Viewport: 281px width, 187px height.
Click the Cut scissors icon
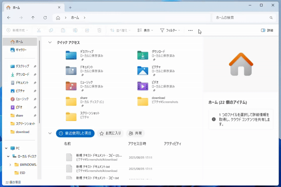[39, 30]
